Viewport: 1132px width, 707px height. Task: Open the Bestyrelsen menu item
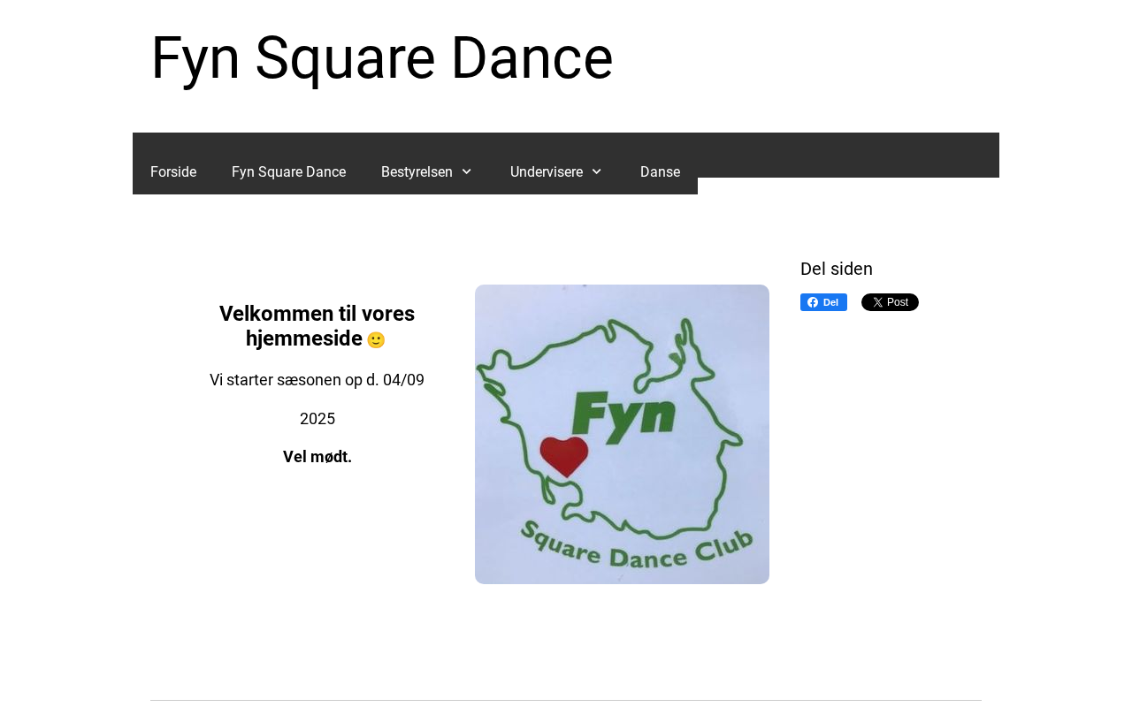click(417, 172)
